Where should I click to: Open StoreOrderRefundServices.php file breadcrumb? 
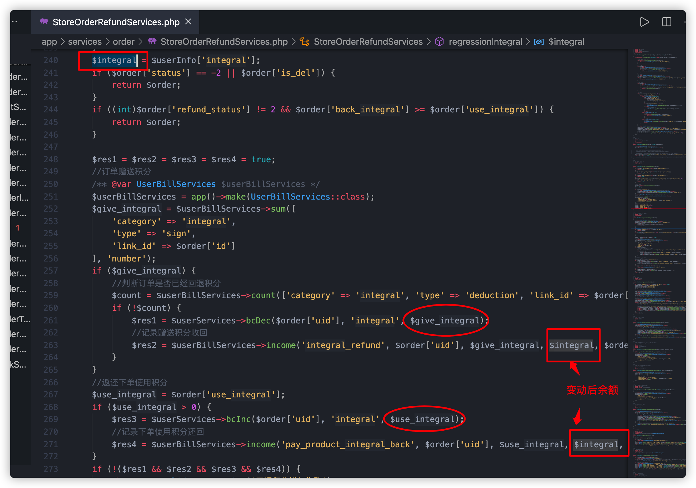224,42
